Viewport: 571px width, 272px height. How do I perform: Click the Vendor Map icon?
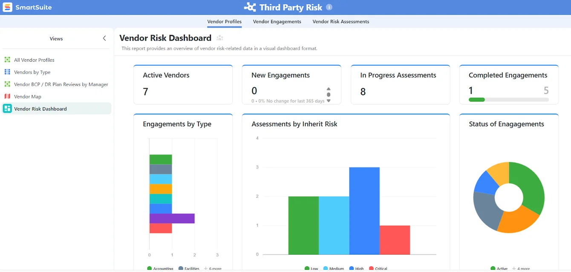tap(7, 97)
